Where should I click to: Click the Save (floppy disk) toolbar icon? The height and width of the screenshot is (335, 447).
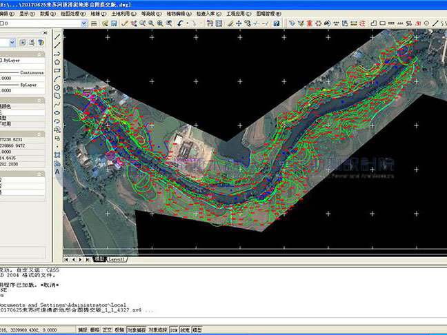(x=114, y=23)
